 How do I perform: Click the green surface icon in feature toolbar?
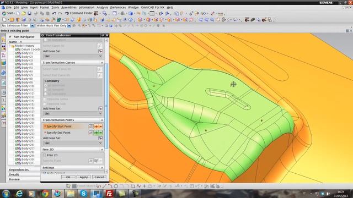pos(59,20)
